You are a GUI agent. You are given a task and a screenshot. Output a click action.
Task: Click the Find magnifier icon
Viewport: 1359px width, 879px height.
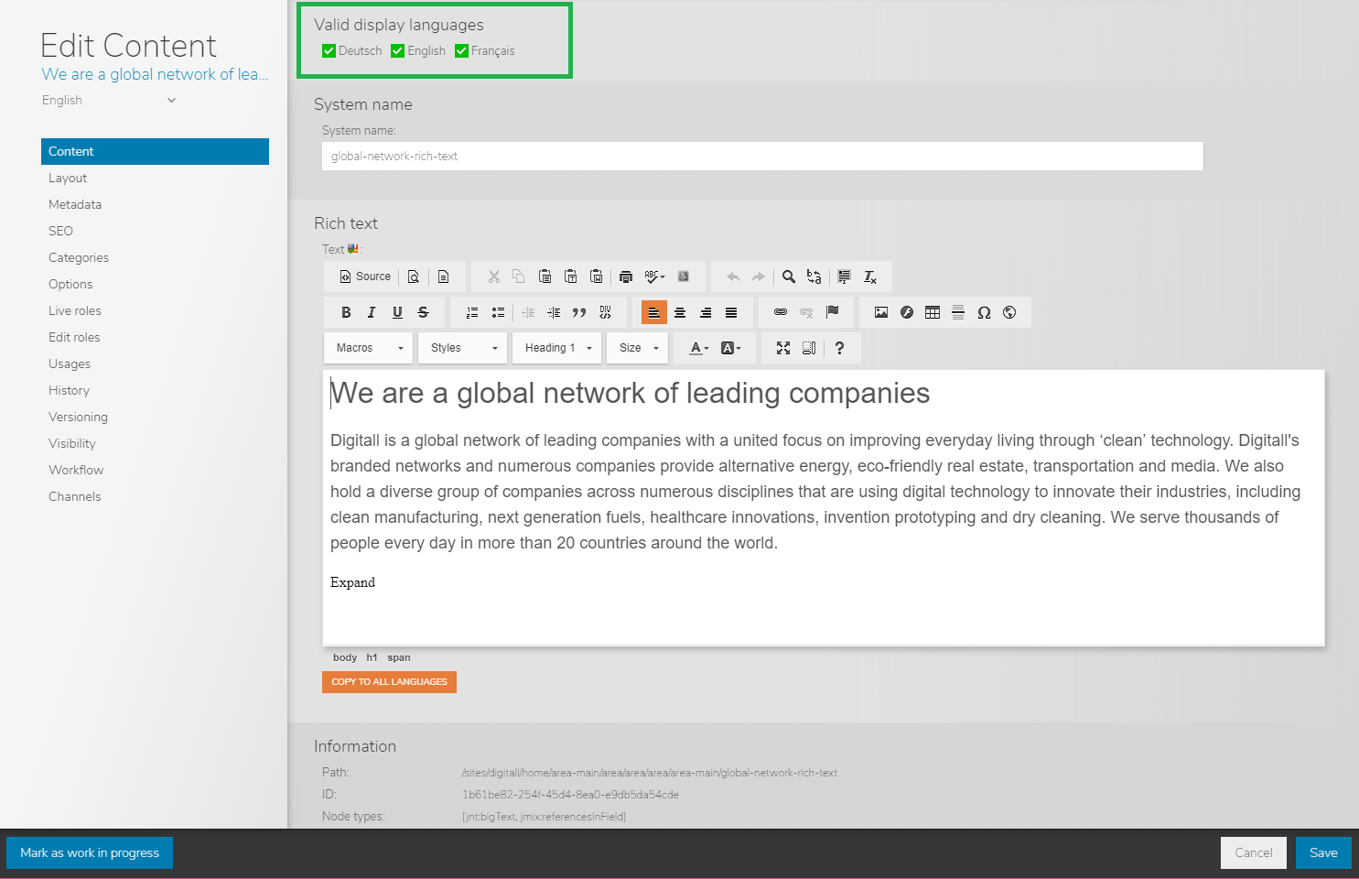[x=789, y=277]
